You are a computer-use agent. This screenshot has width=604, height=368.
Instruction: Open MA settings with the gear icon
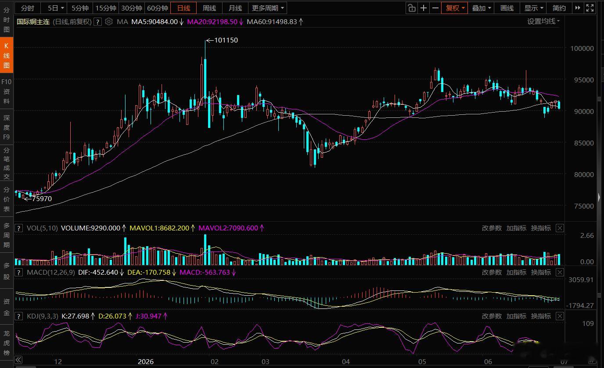point(109,21)
